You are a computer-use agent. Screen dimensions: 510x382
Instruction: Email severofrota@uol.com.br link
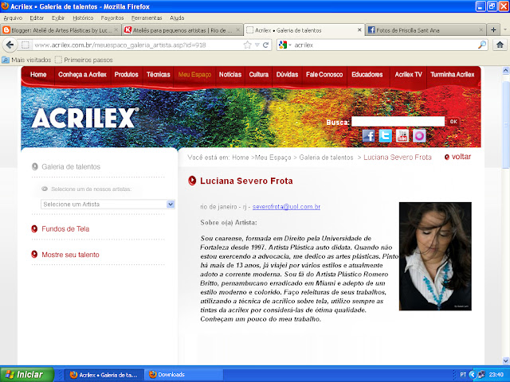(x=286, y=207)
